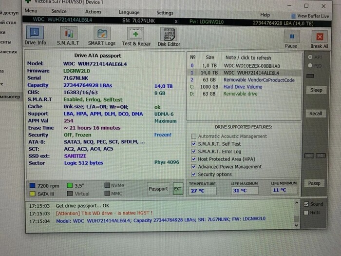Enable the Hints checkbox
Viewport: 341px width, 256px height.
(x=306, y=212)
